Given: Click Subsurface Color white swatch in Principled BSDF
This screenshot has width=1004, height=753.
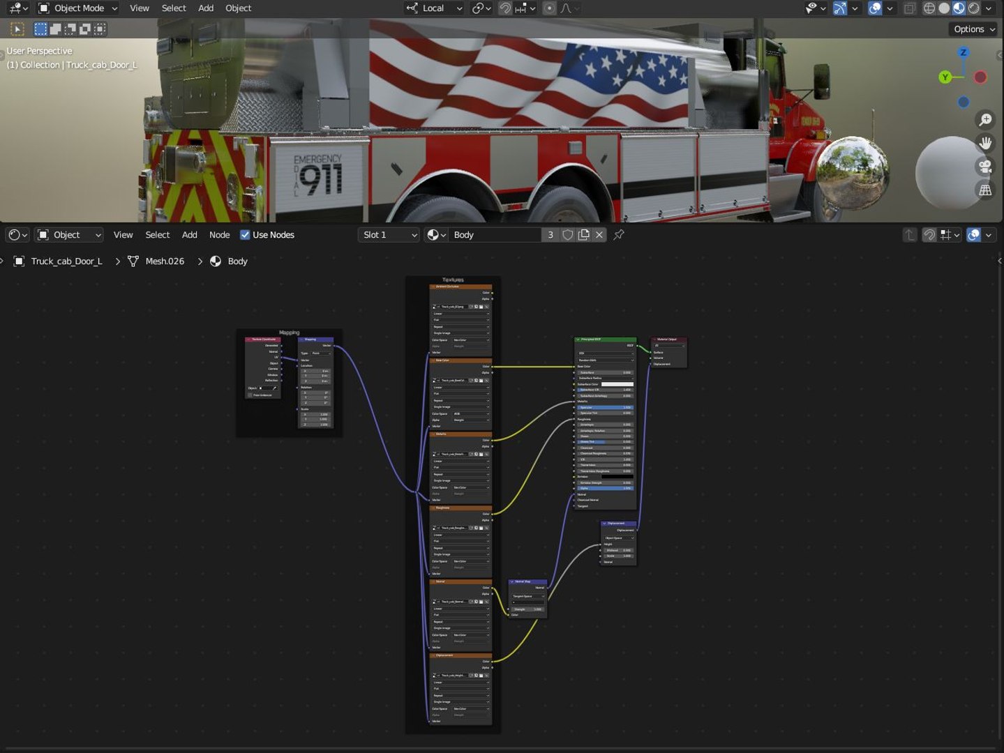Looking at the screenshot, I should pos(617,384).
